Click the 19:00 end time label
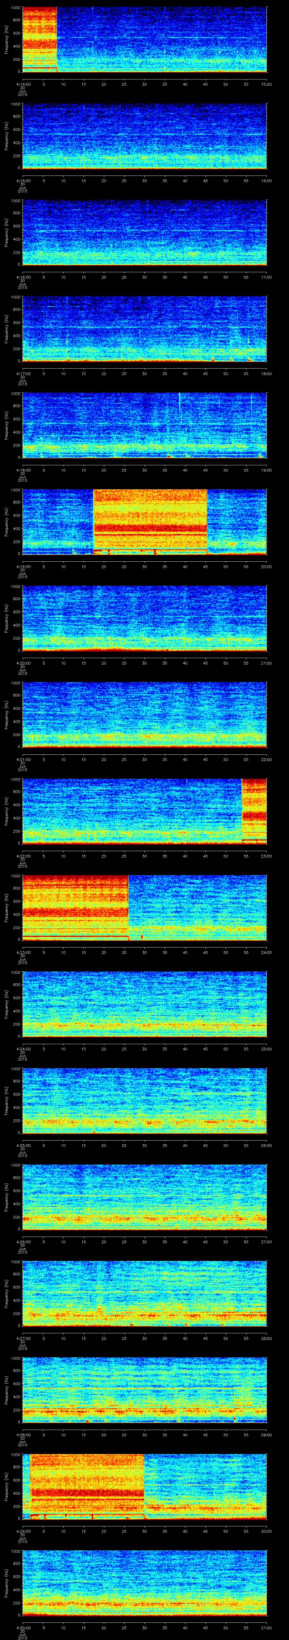Viewport: 289px width, 1640px height. click(267, 470)
